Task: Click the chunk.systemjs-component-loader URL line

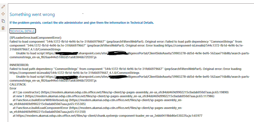Action: coord(108,116)
